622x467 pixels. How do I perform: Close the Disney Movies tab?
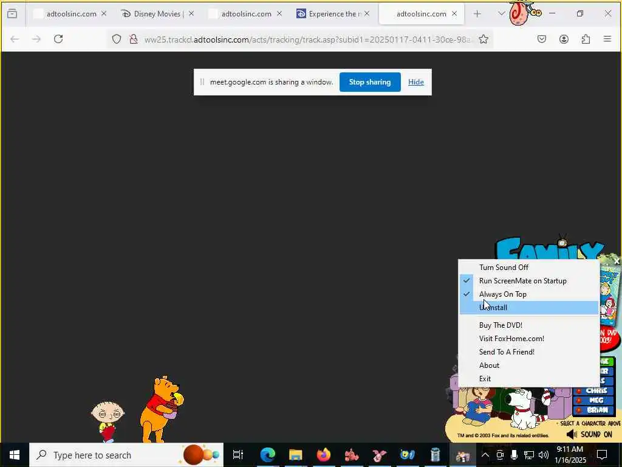click(x=191, y=14)
